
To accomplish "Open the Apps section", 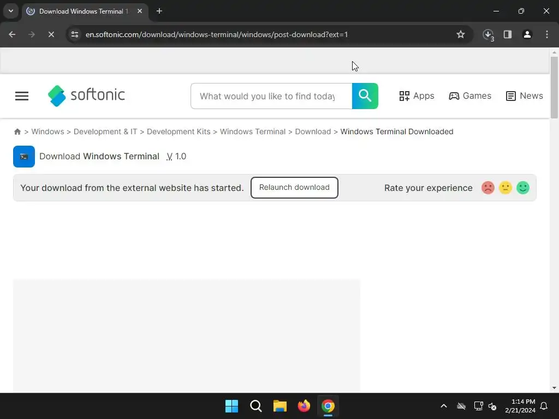I will pos(417,96).
